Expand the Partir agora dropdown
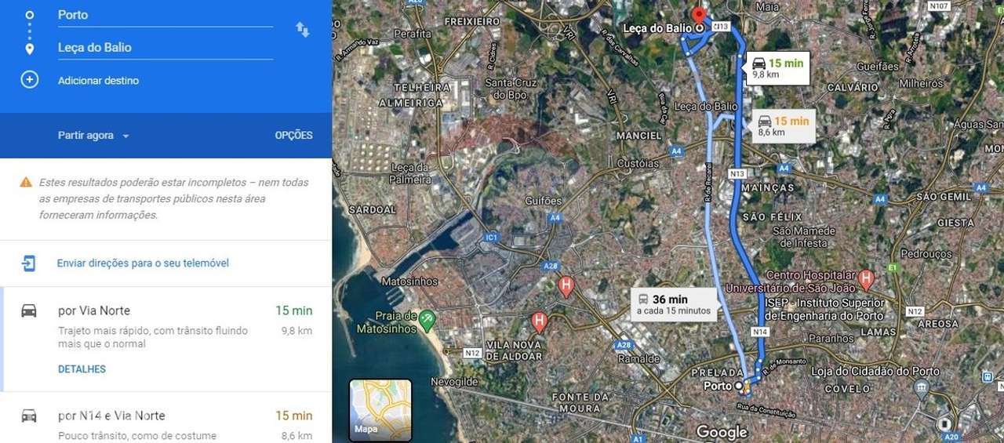Screen dimensions: 1004x443 93,136
